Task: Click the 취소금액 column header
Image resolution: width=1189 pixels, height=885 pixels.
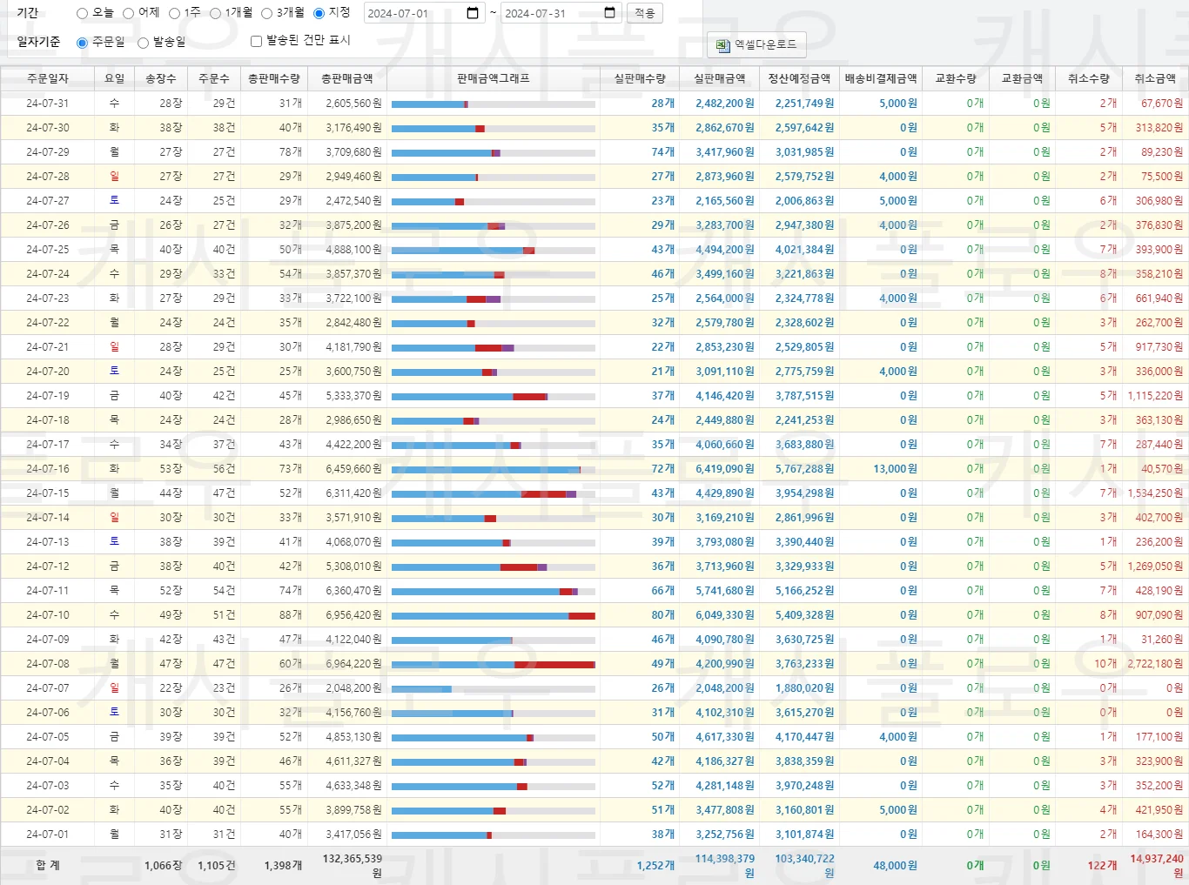Action: (1154, 78)
